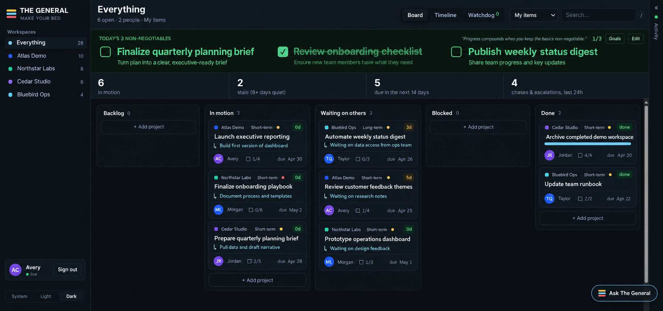The width and height of the screenshot is (663, 311).
Task: Switch theme to Light
Action: pos(46,296)
